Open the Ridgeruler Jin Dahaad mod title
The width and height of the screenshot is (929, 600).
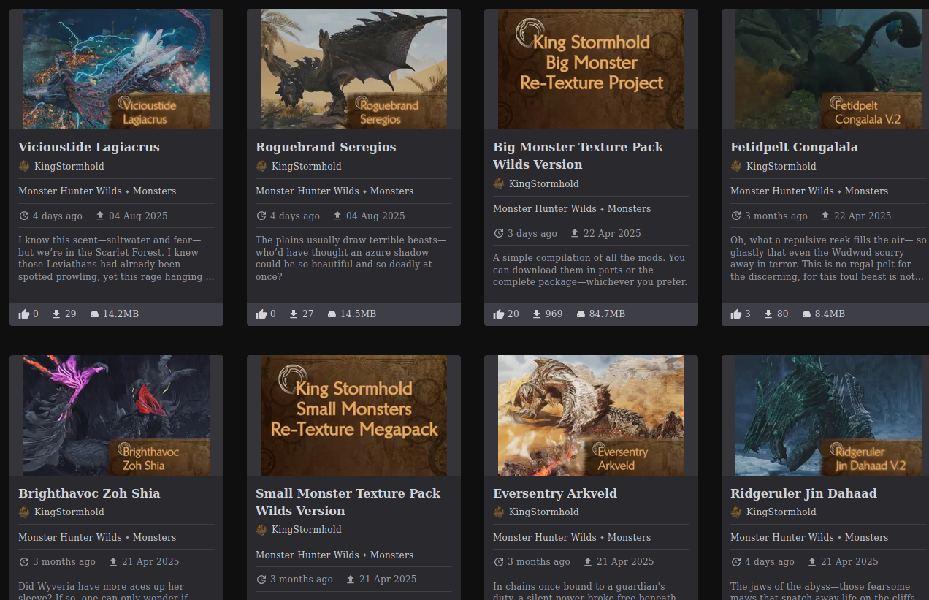click(x=803, y=493)
